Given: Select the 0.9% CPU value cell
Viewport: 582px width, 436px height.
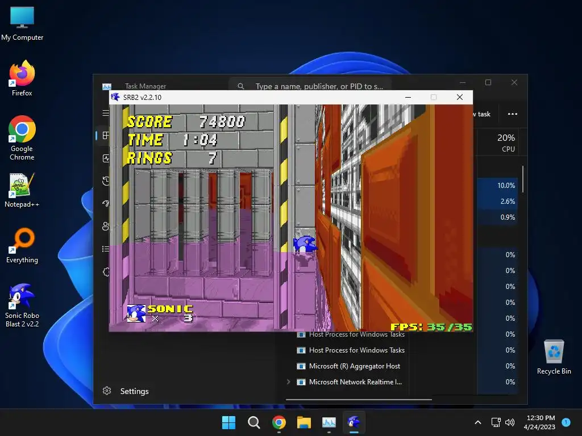Looking at the screenshot, I should click(x=497, y=217).
